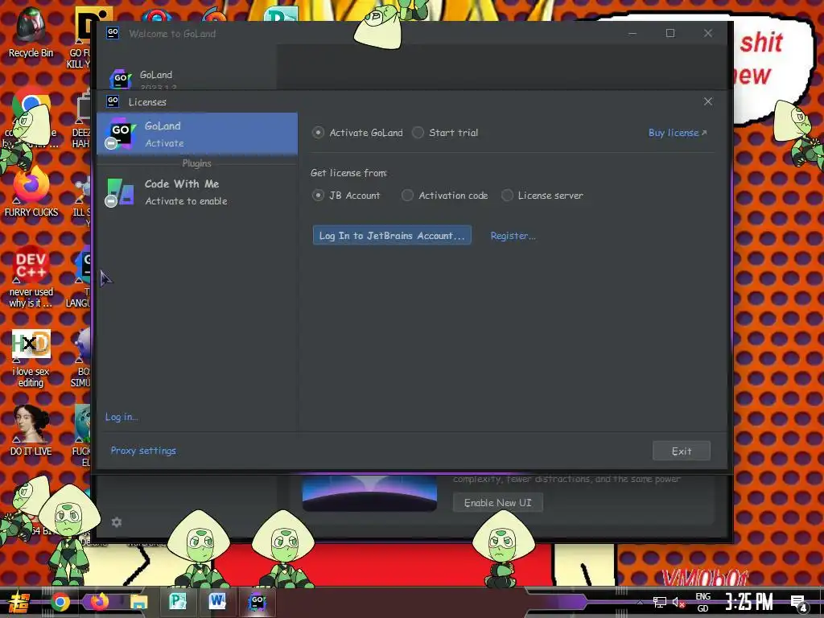Click the GoLand icon in Welcome title bar
The width and height of the screenshot is (824, 618).
coord(113,33)
